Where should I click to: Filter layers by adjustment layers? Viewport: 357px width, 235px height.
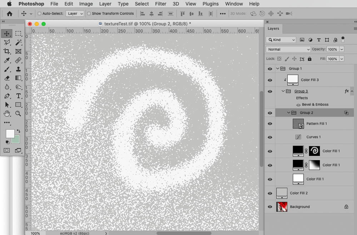310,40
